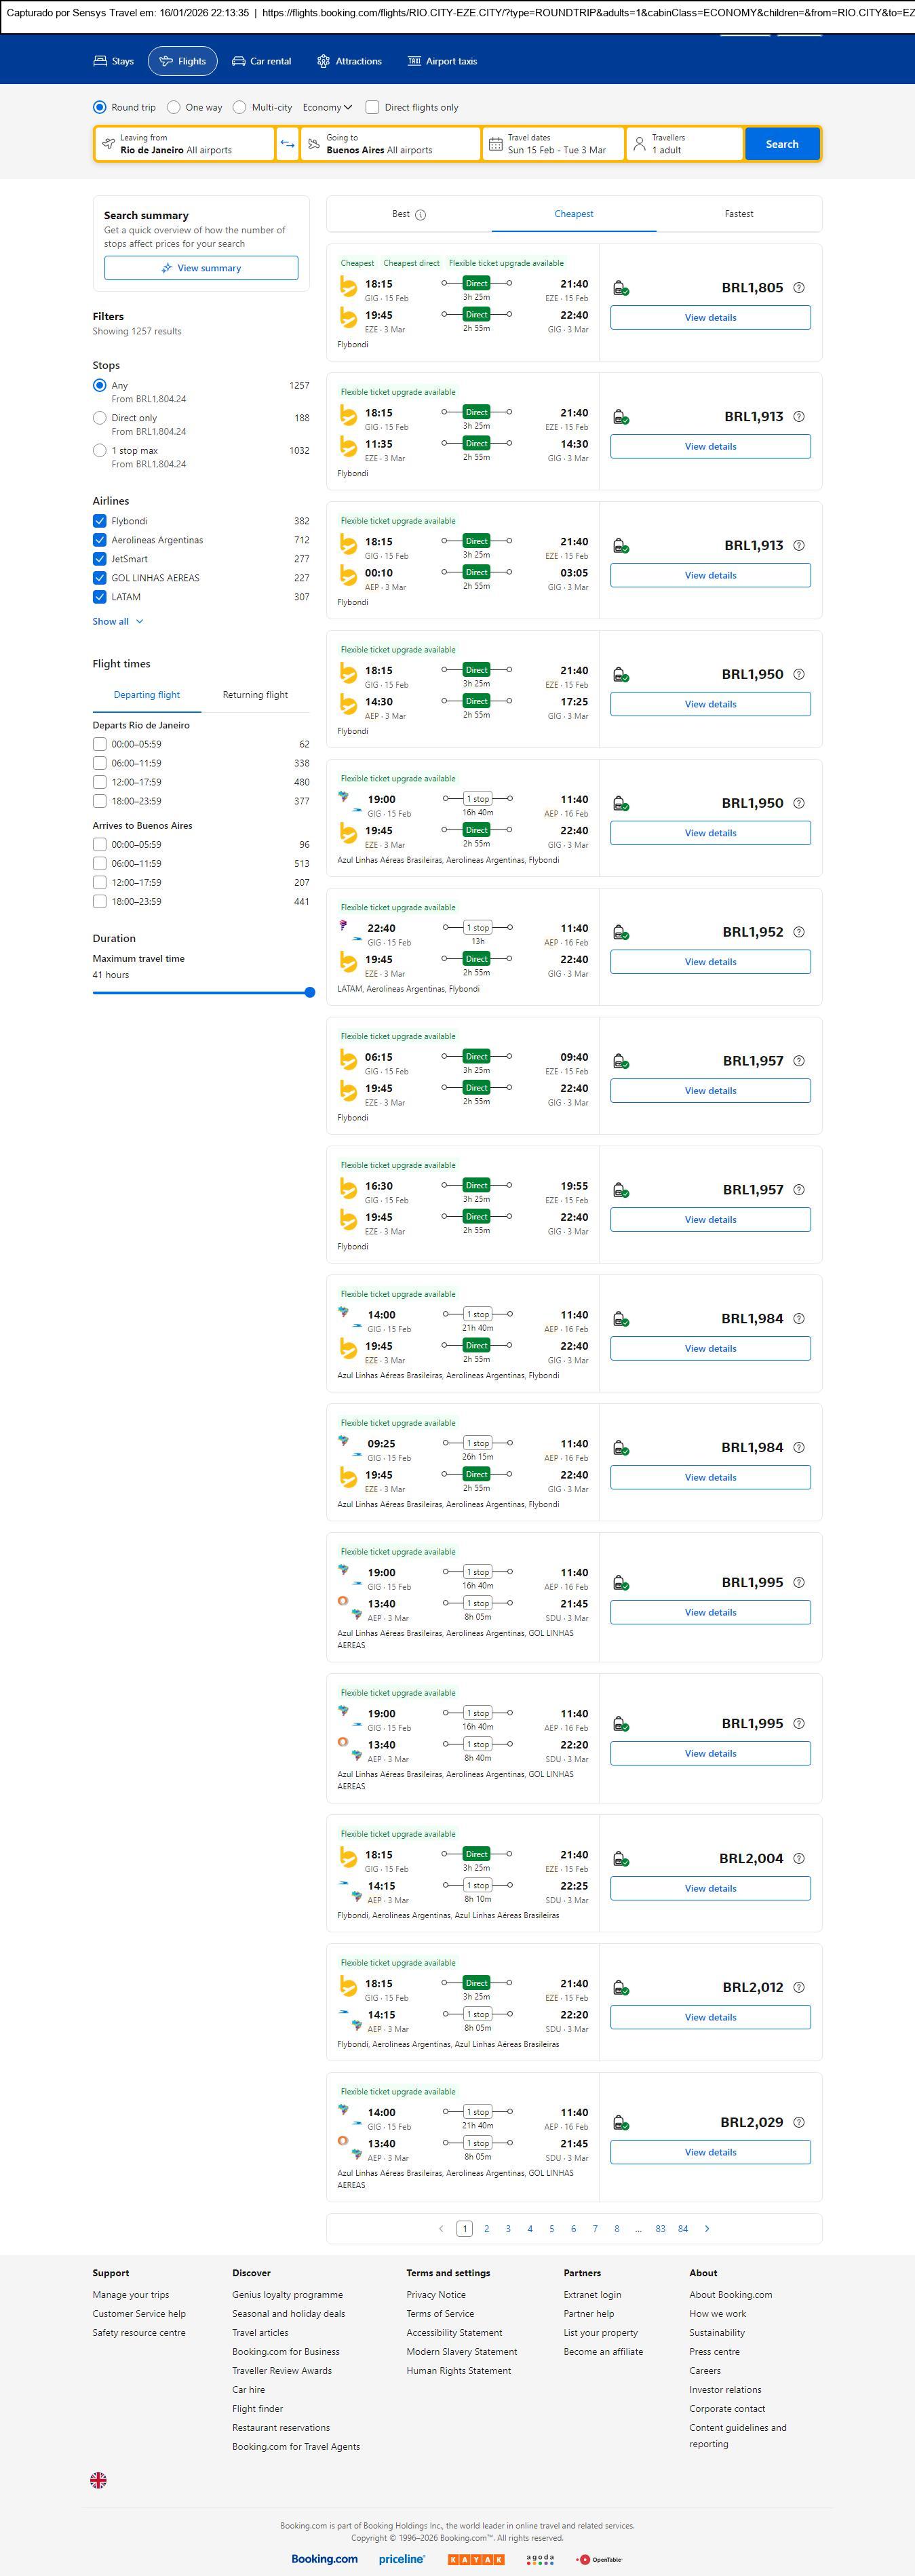Click the UK flag language icon

98,2480
